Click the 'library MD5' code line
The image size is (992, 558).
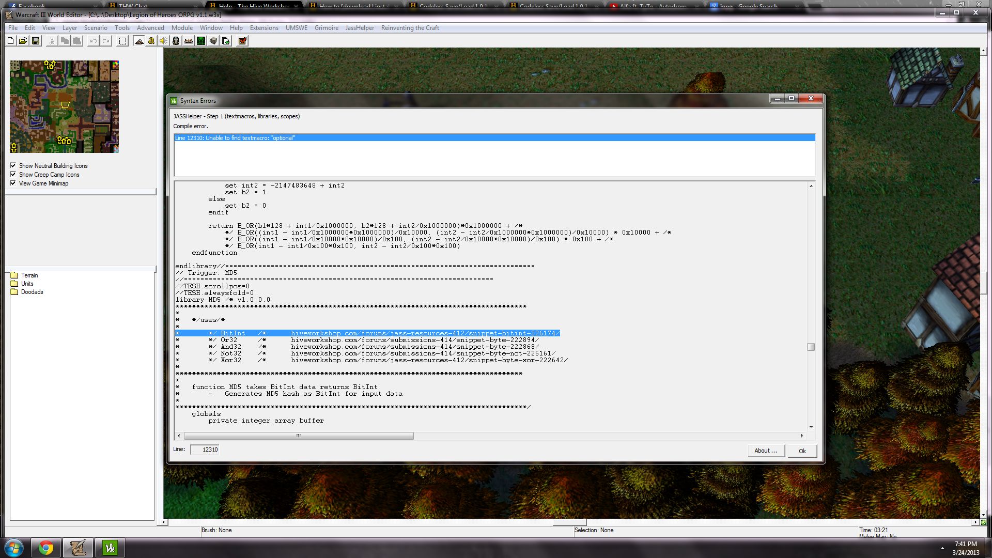tap(223, 300)
